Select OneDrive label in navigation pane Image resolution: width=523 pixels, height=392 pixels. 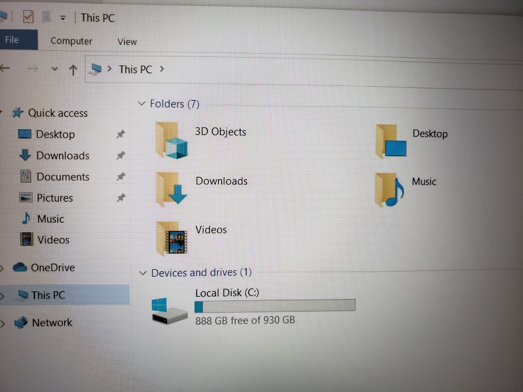click(53, 268)
